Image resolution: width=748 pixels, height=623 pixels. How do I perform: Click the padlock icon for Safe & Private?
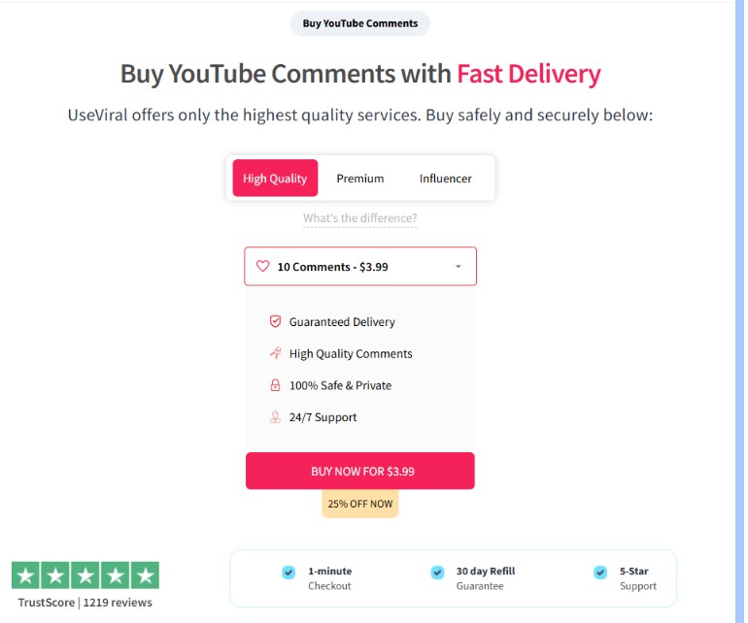tap(275, 385)
